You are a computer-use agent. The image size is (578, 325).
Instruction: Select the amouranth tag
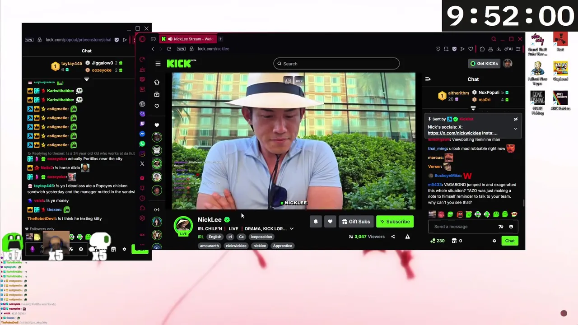point(209,246)
